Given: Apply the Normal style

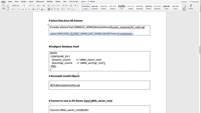Looking at the screenshot, I should pos(86,7).
